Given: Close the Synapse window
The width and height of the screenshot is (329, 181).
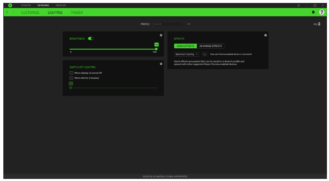Looking at the screenshot, I should click(323, 5).
